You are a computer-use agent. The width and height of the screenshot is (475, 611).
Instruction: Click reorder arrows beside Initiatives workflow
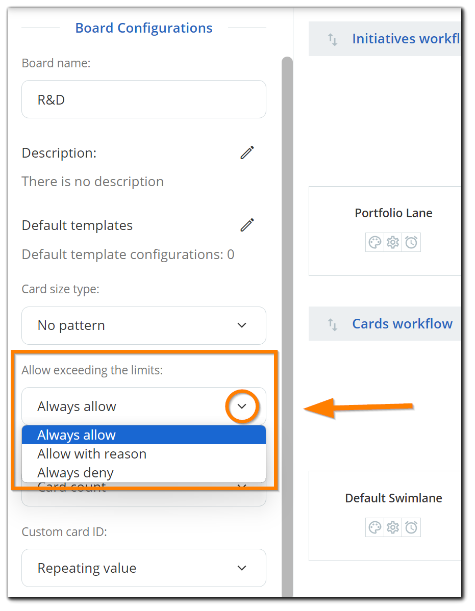point(332,39)
